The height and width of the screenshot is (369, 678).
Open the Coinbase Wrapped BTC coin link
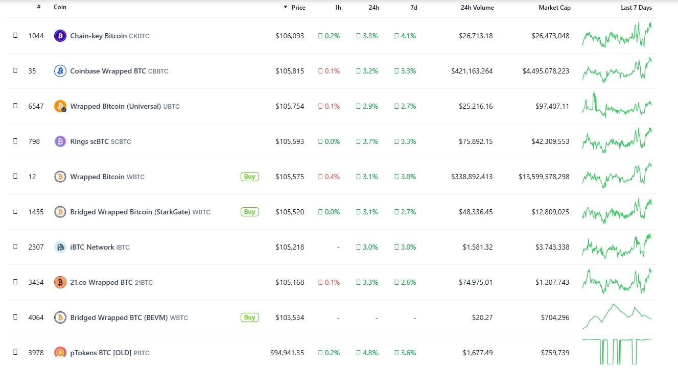[108, 71]
